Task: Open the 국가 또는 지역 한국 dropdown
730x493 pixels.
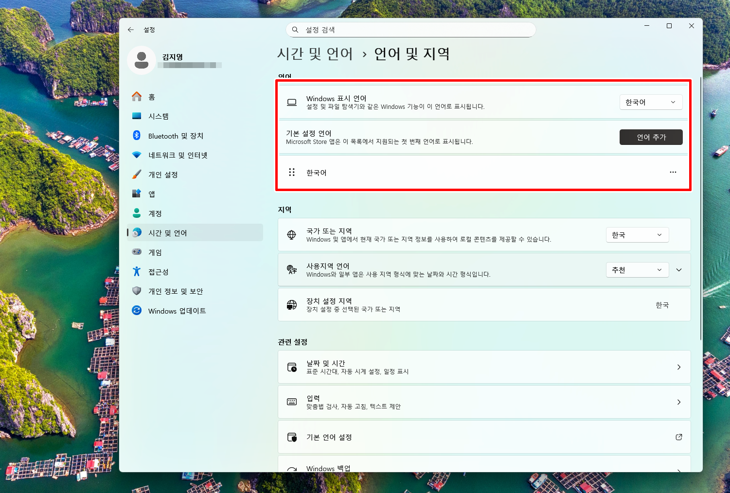Action: [x=638, y=235]
